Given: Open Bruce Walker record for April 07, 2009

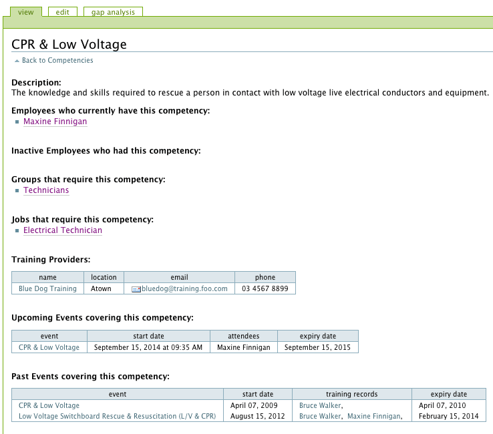Looking at the screenshot, I should click(x=320, y=405).
